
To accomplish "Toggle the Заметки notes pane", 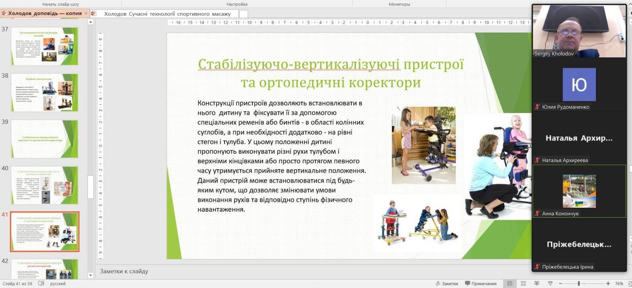I will (x=447, y=284).
